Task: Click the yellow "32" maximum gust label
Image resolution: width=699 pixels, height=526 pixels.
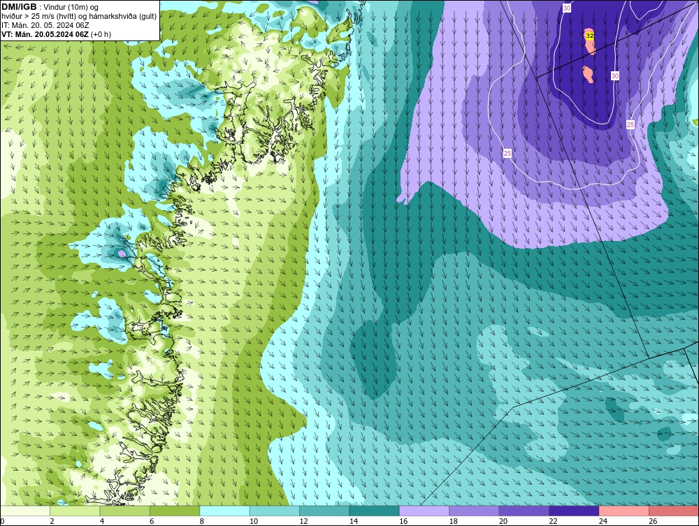Action: tap(590, 35)
